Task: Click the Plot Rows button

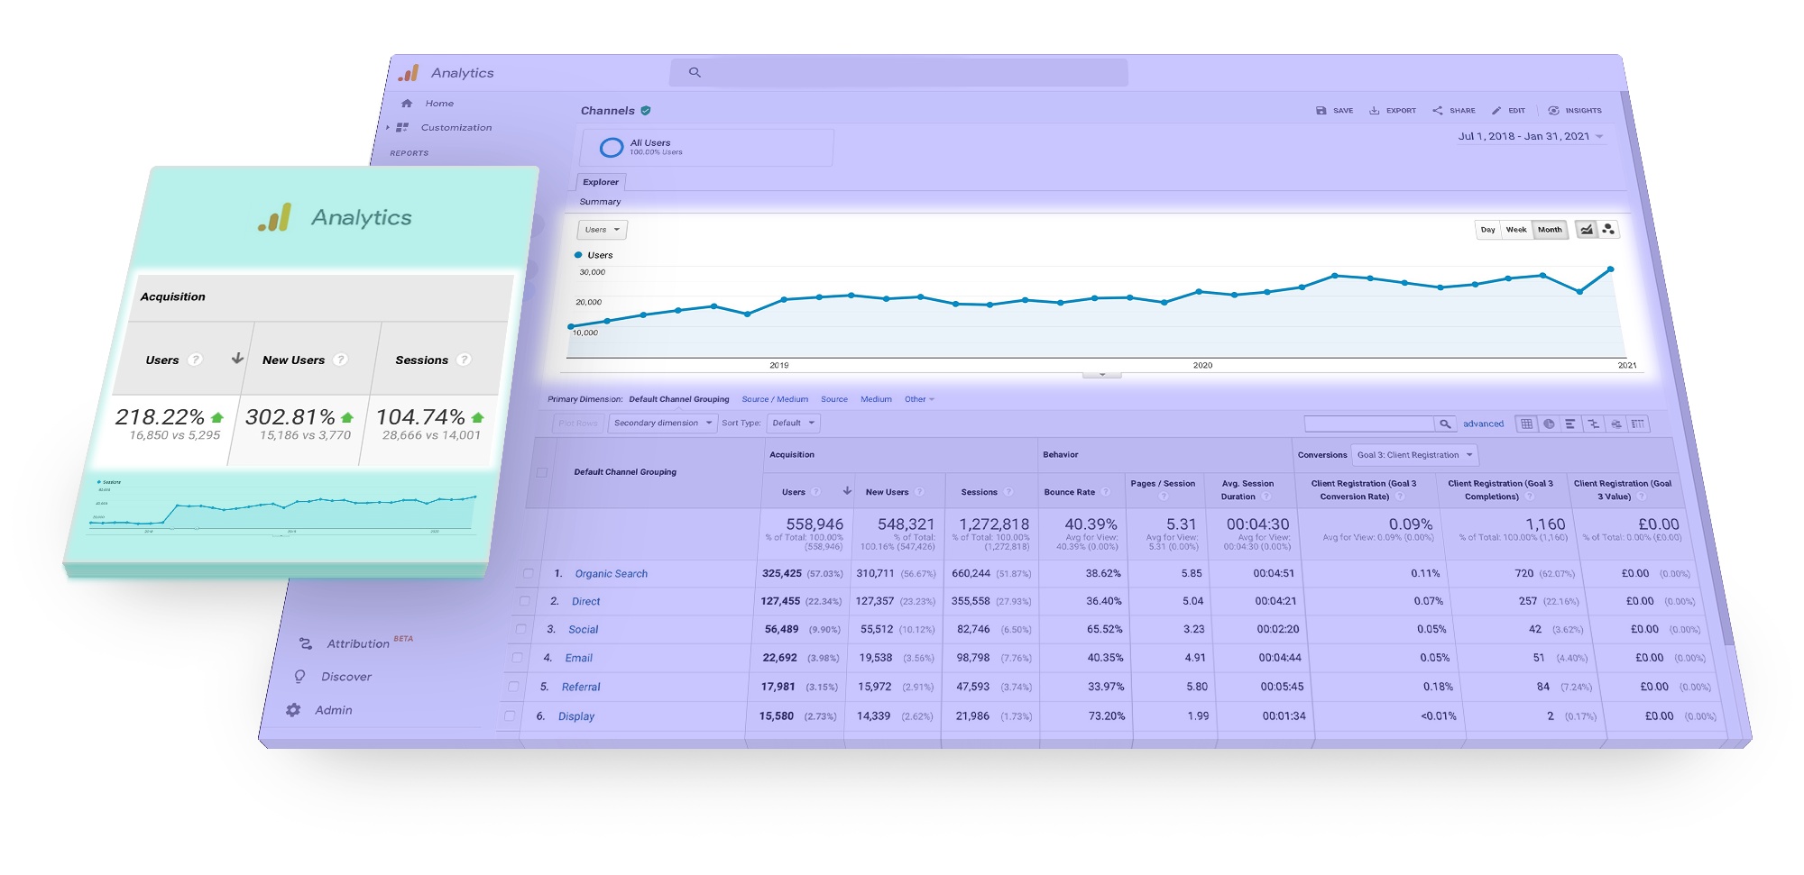Action: tap(577, 423)
